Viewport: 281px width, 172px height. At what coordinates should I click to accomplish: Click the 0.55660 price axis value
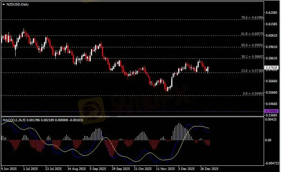click(x=271, y=93)
